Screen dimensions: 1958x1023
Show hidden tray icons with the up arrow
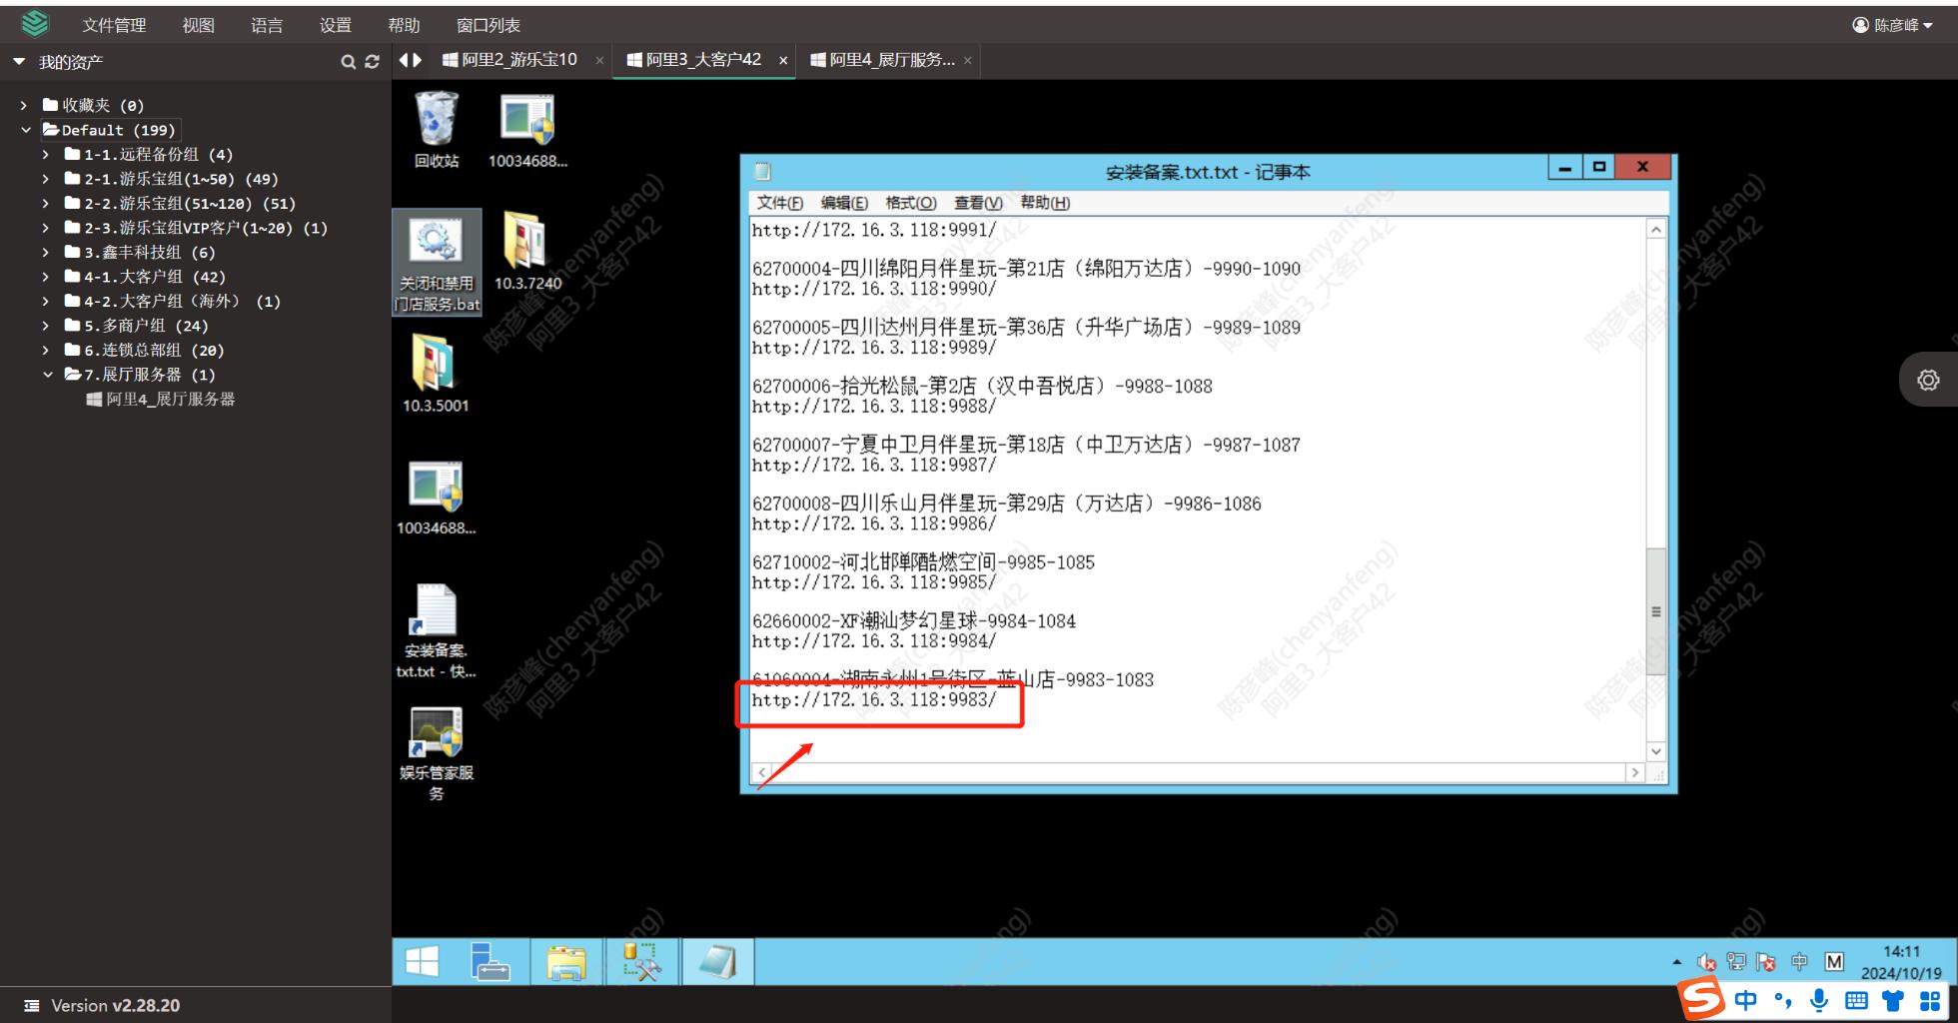(1676, 962)
